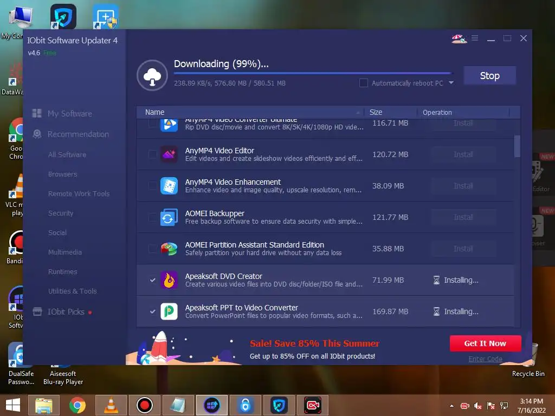Image resolution: width=555 pixels, height=416 pixels.
Task: Click the taskbar clock and date
Action: click(531, 406)
